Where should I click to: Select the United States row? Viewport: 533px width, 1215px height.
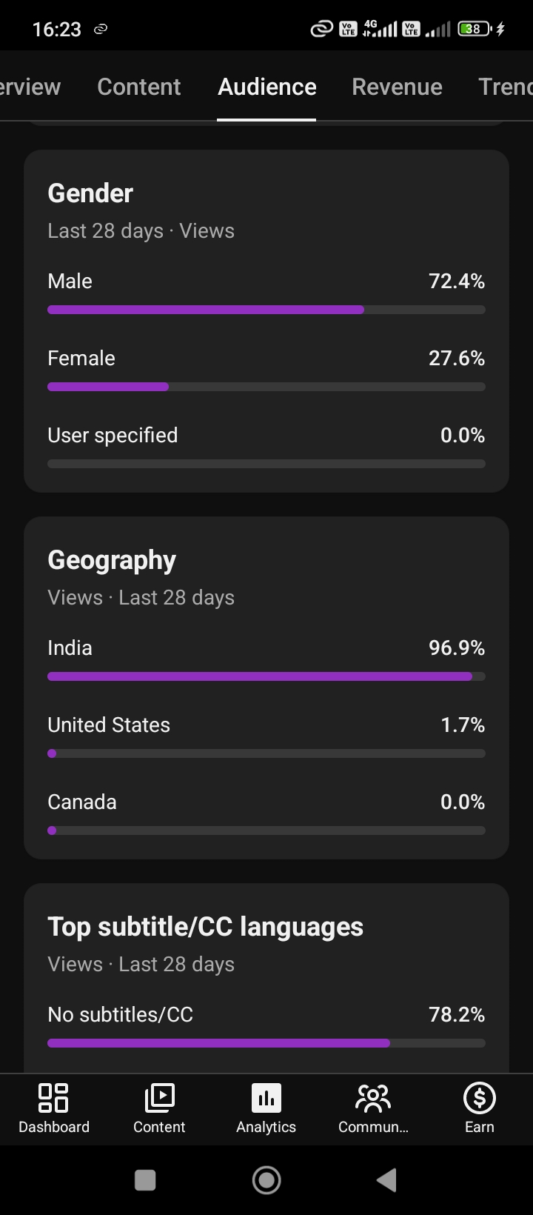[x=266, y=736]
